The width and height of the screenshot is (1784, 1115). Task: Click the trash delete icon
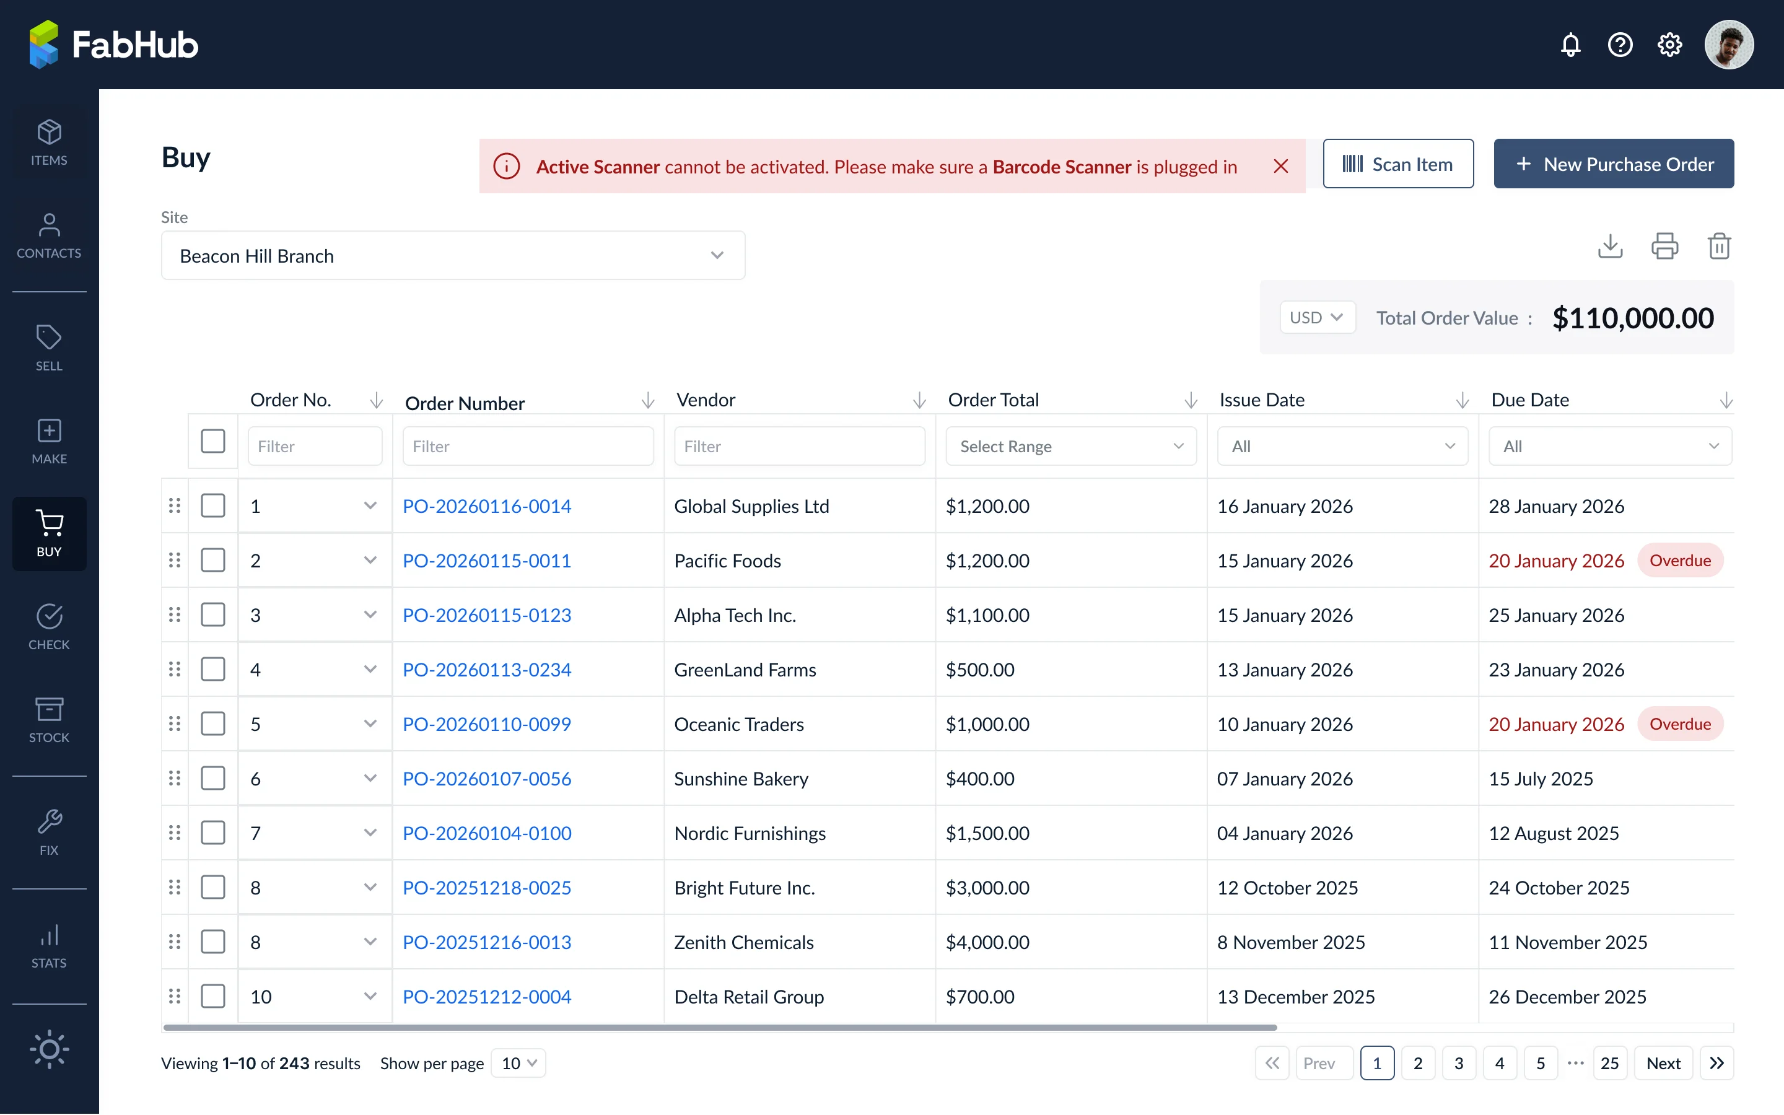1719,247
